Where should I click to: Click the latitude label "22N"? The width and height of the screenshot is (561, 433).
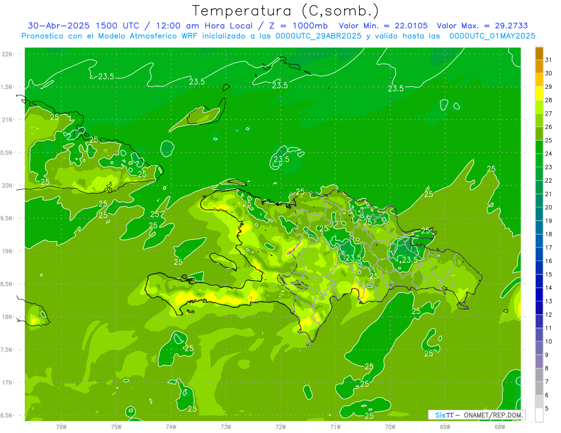pyautogui.click(x=7, y=54)
